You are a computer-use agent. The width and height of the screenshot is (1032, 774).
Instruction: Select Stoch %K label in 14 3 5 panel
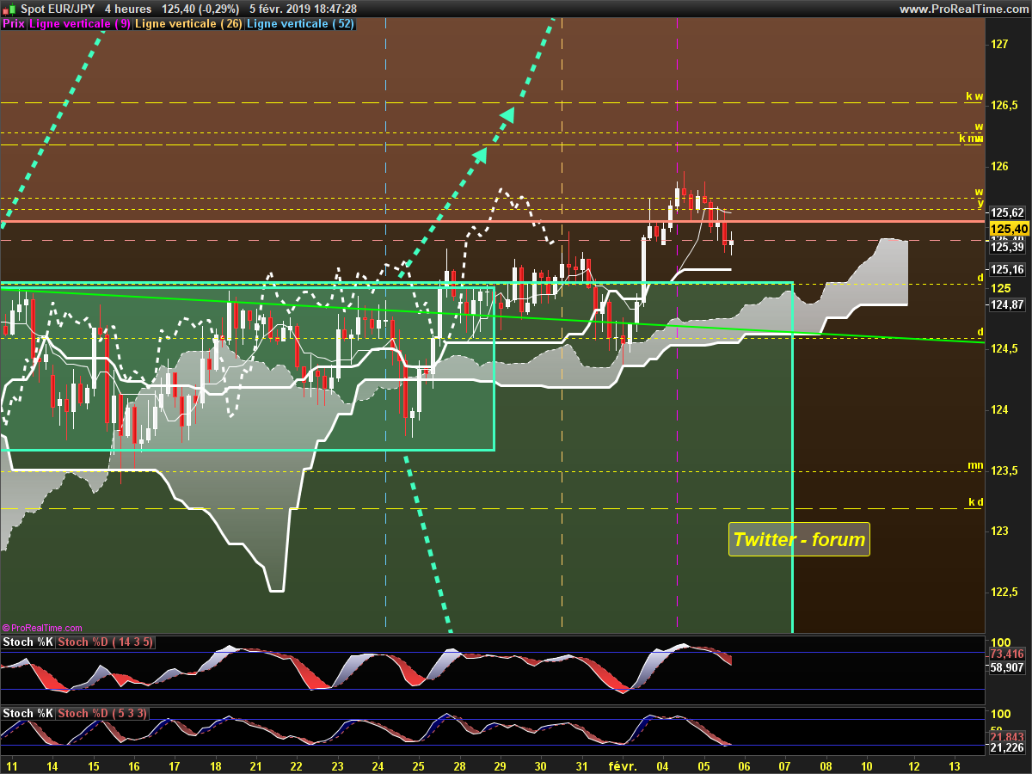pos(28,642)
